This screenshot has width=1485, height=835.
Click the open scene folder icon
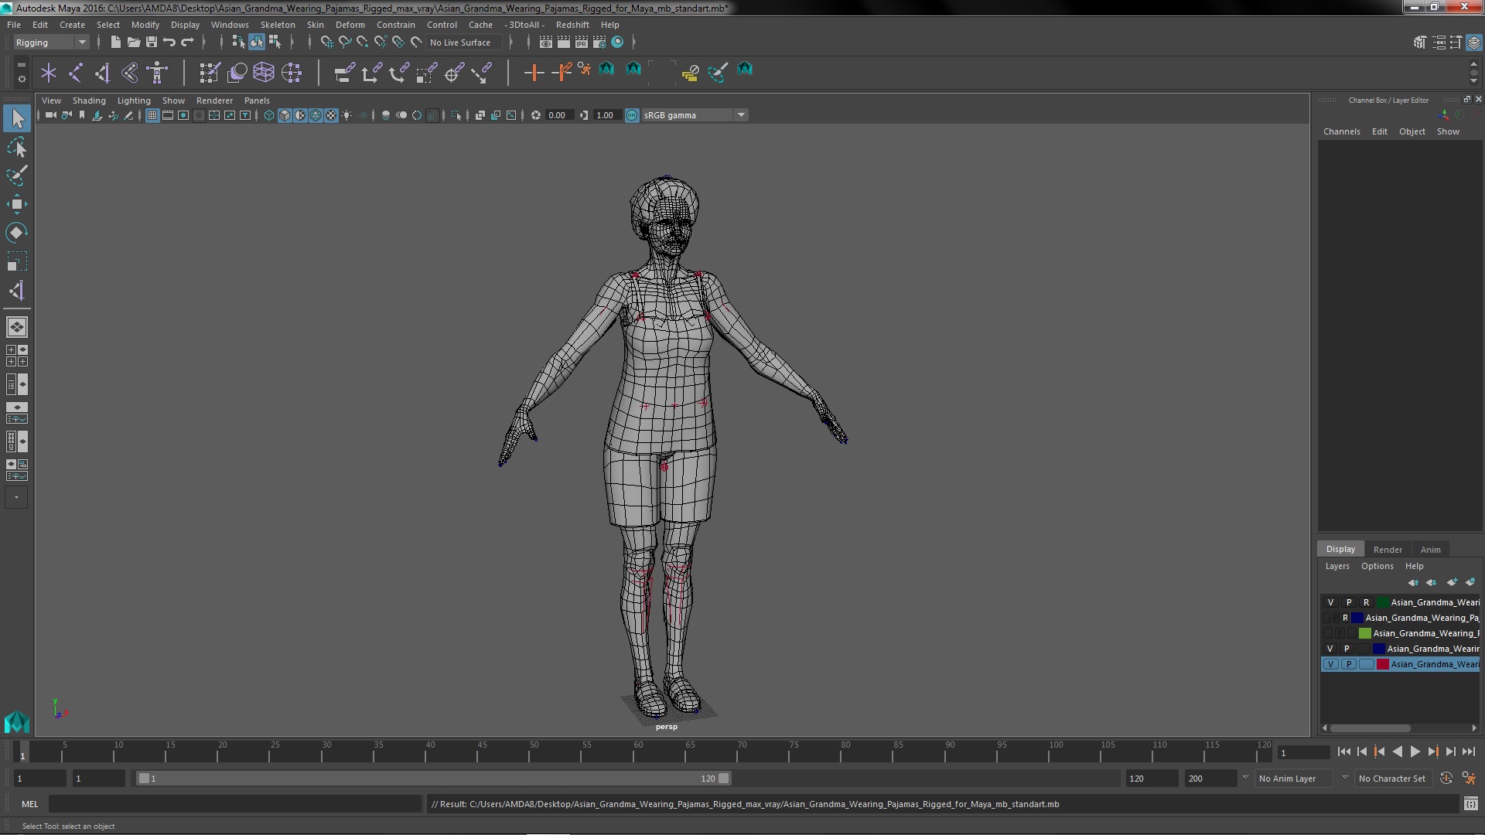click(x=133, y=43)
